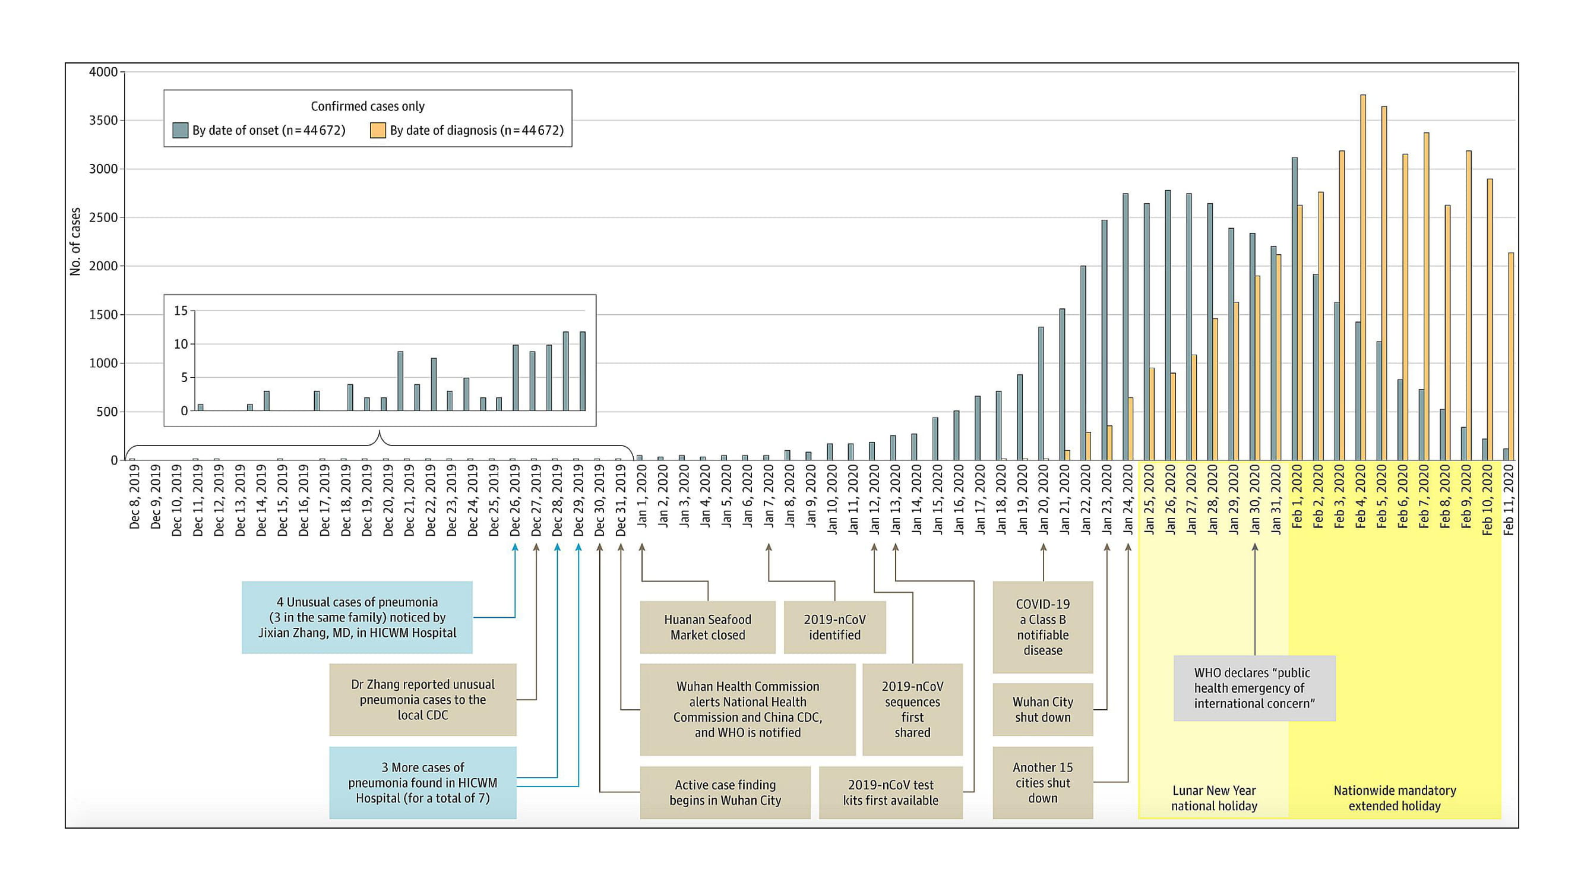The height and width of the screenshot is (891, 1584).
Task: Click the 'Dr Zhang reported unusual pneumonia' box
Action: click(x=422, y=699)
